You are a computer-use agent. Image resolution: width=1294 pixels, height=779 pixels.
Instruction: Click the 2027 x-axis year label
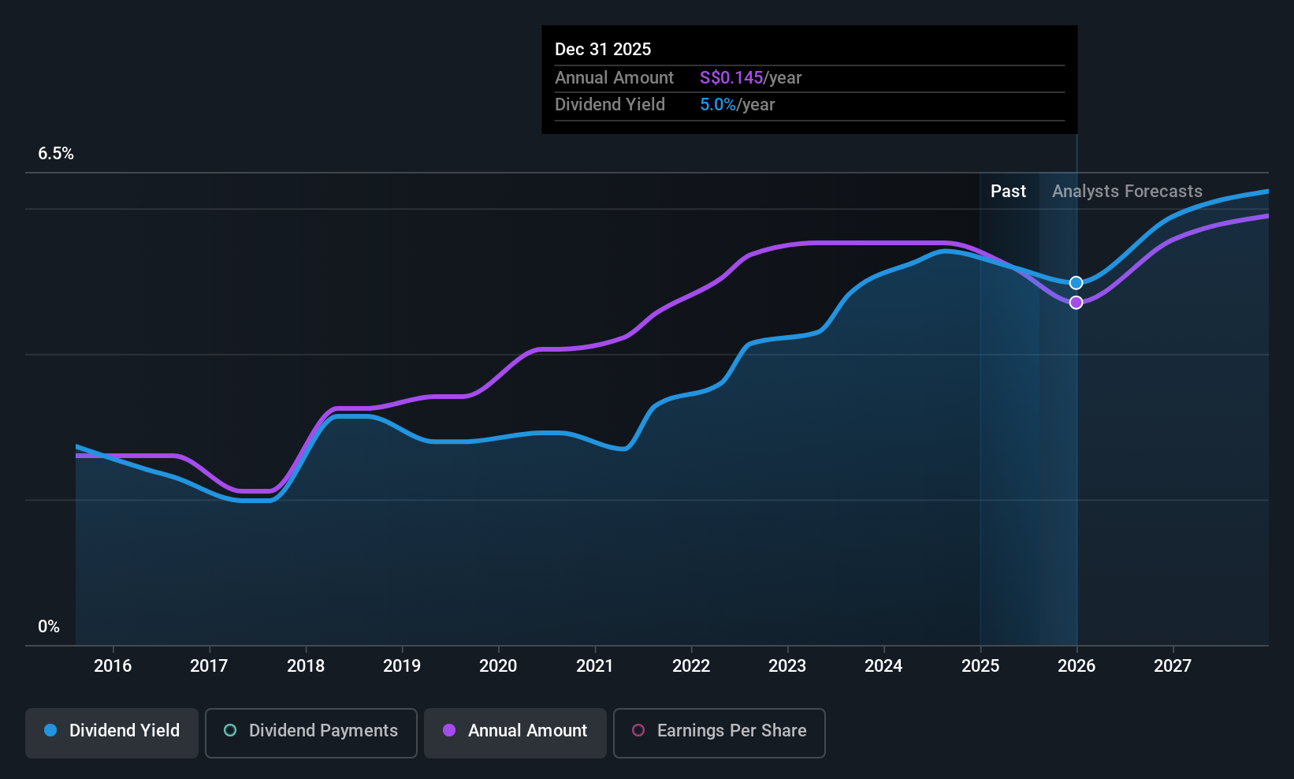click(1173, 665)
